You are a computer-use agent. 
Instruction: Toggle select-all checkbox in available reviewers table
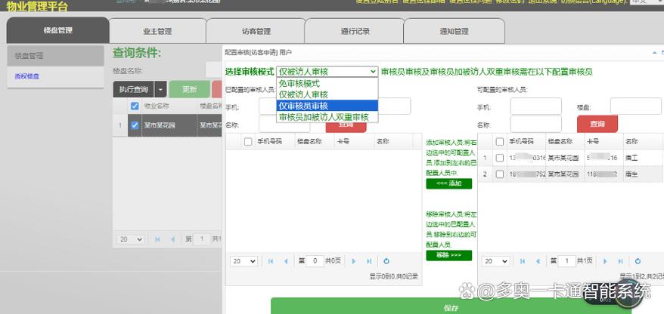pyautogui.click(x=500, y=142)
